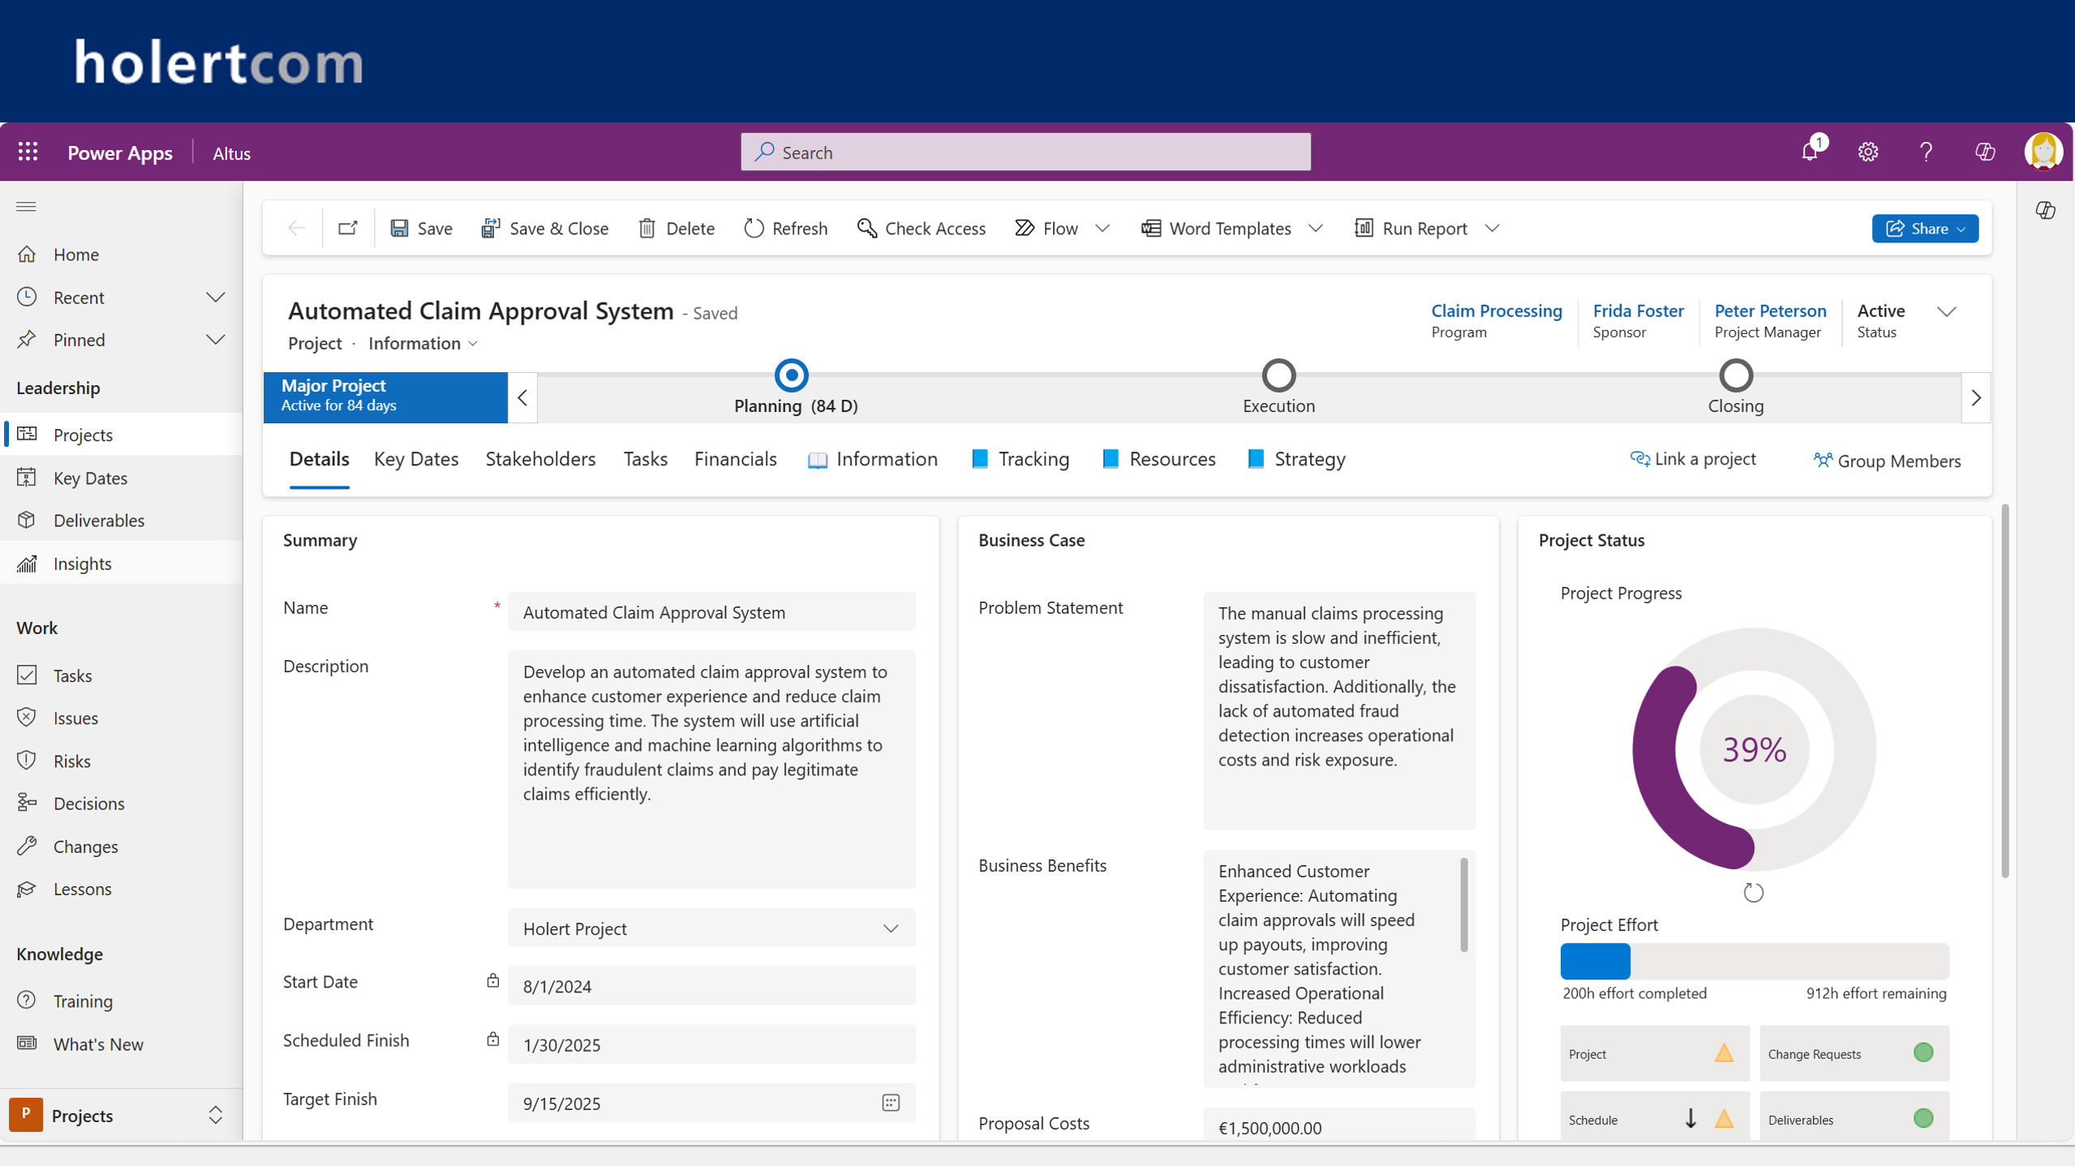Click the Project Effort progress bar
This screenshot has height=1166, width=2075.
pyautogui.click(x=1754, y=962)
